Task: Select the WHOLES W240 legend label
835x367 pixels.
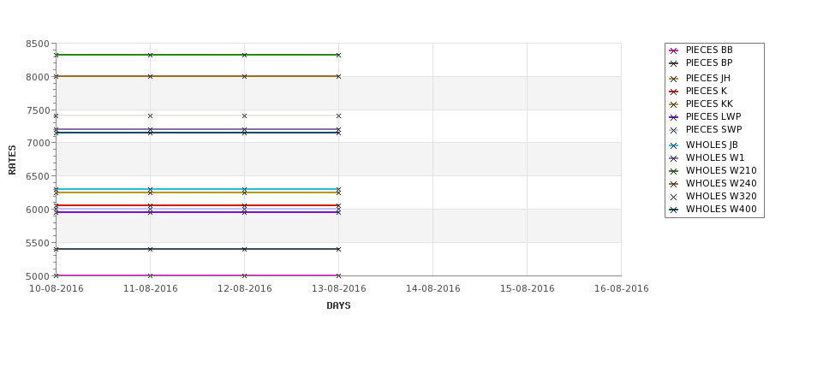Action: pyautogui.click(x=721, y=183)
